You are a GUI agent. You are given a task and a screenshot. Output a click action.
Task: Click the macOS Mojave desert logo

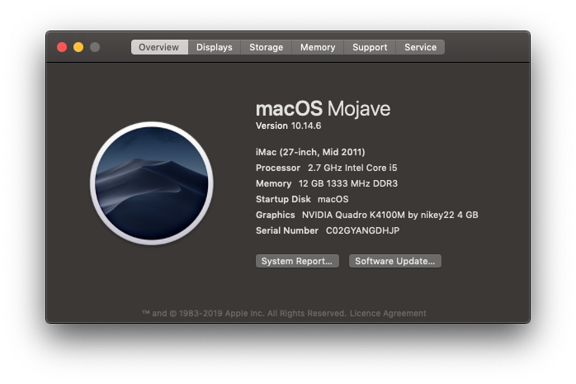pos(152,183)
